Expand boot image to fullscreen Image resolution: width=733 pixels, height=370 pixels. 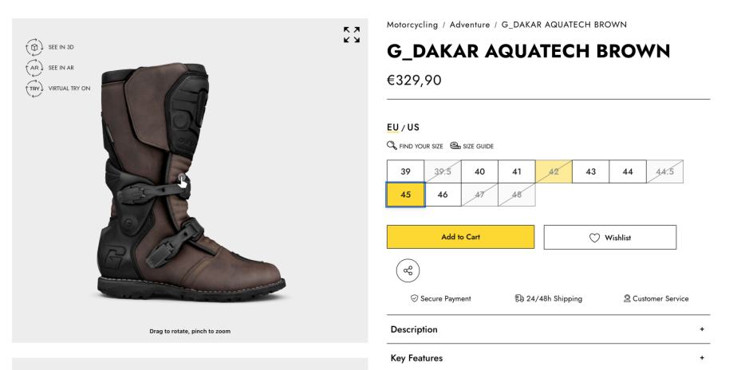(x=351, y=35)
